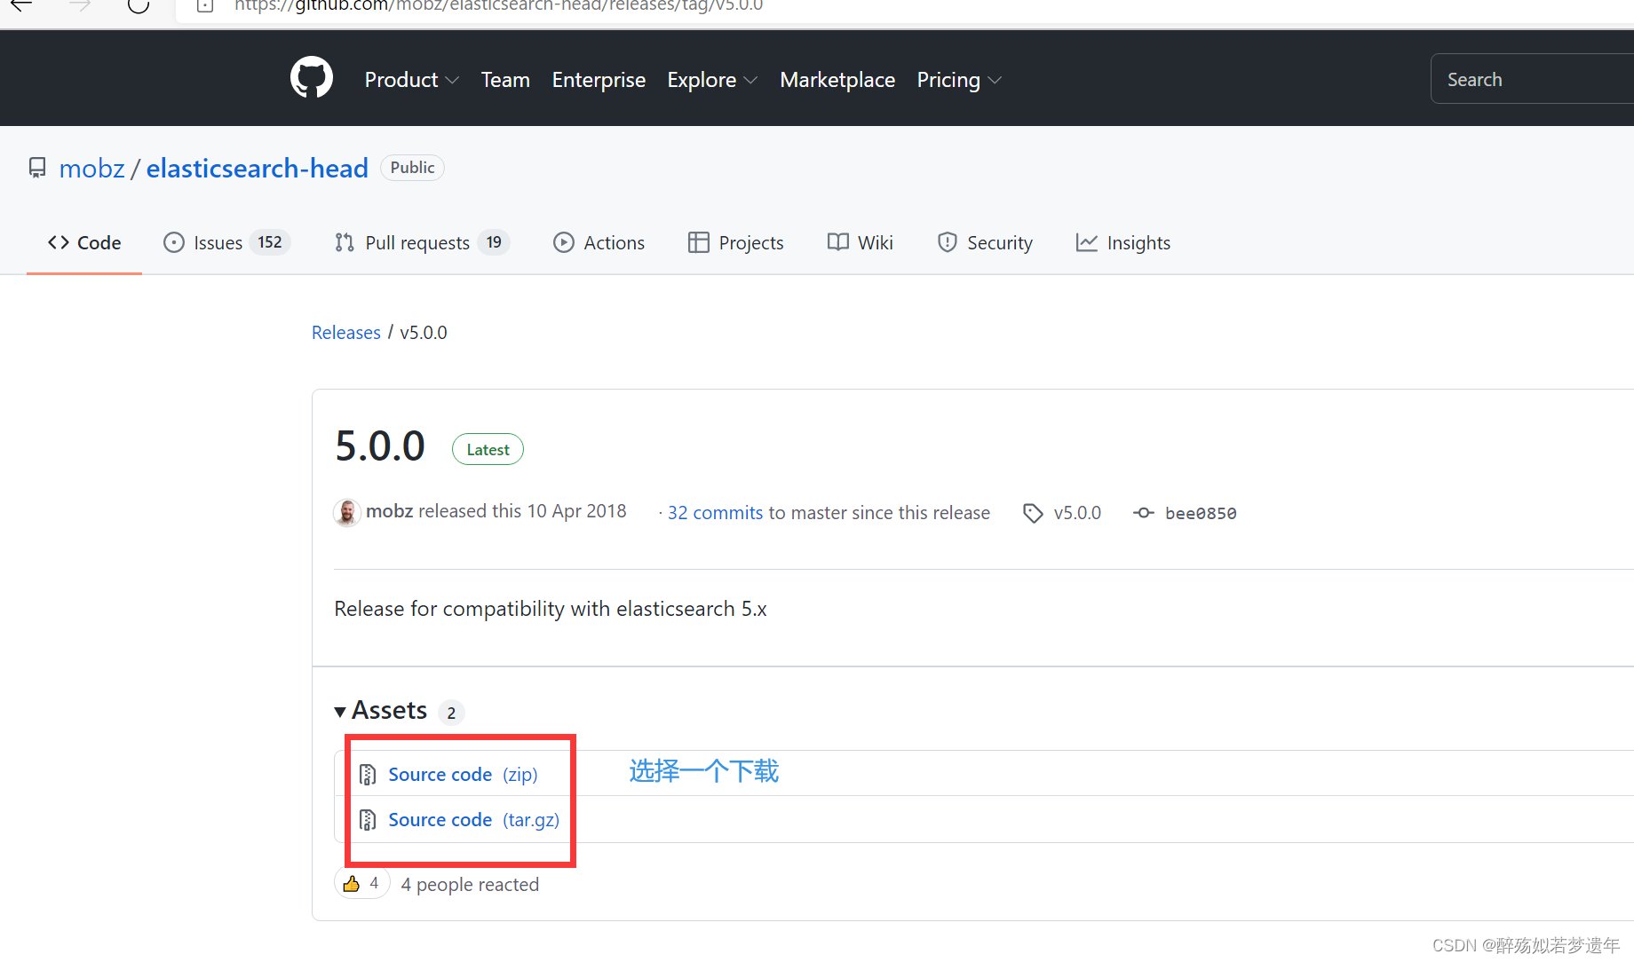Open the Marketplace link
The image size is (1634, 962).
pos(837,80)
